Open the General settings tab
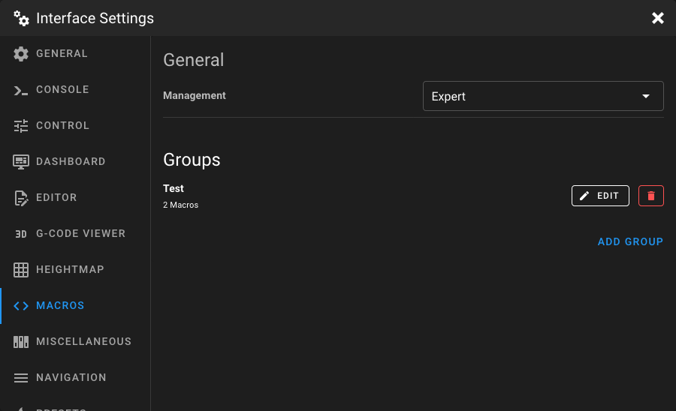 coord(75,54)
